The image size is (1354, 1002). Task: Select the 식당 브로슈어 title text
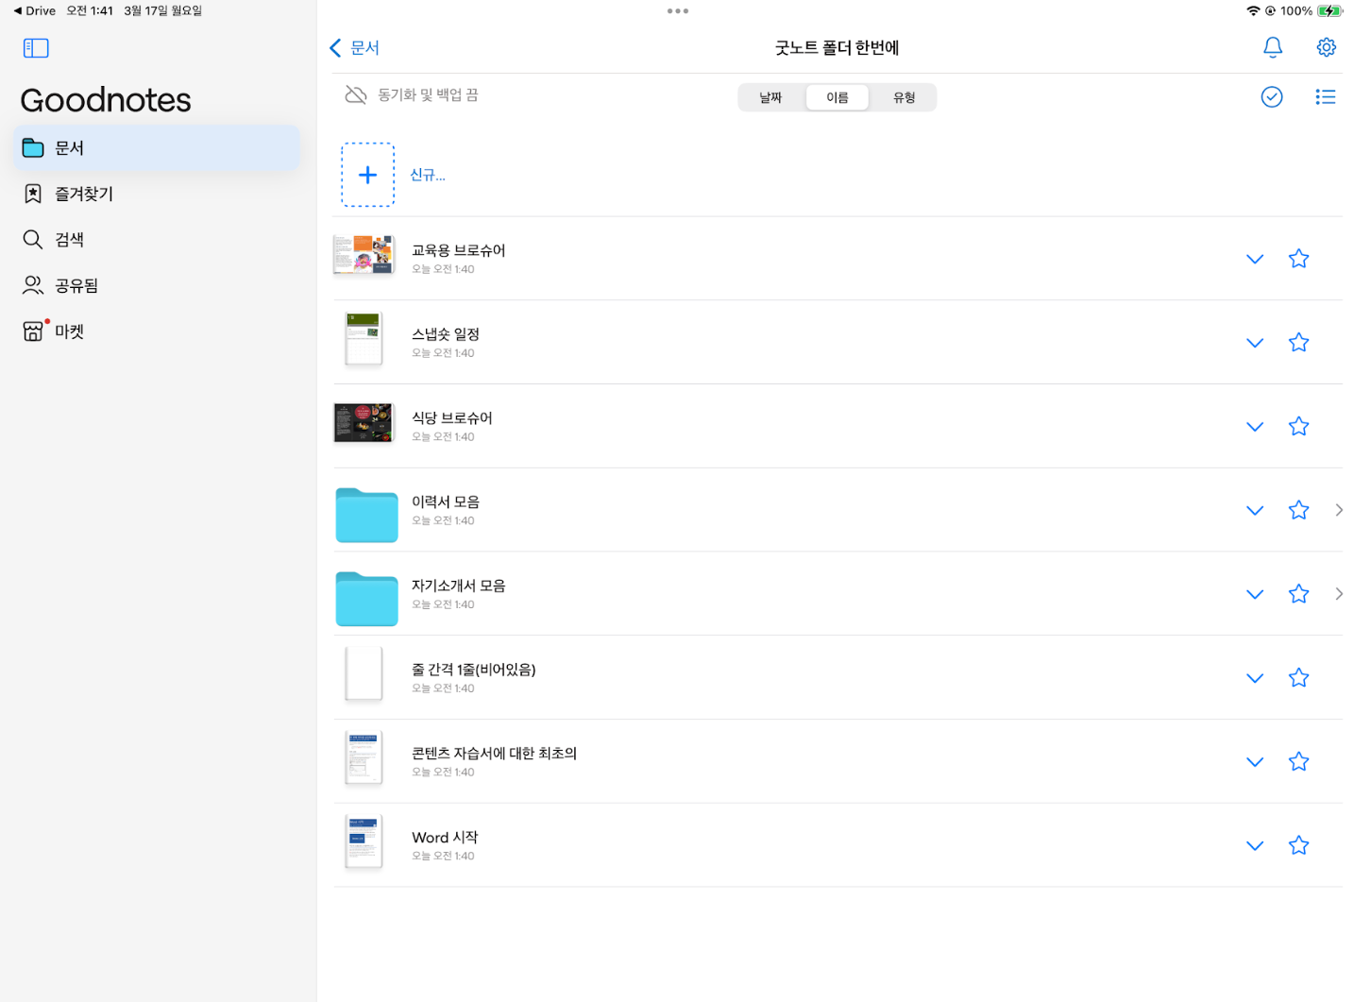point(451,418)
